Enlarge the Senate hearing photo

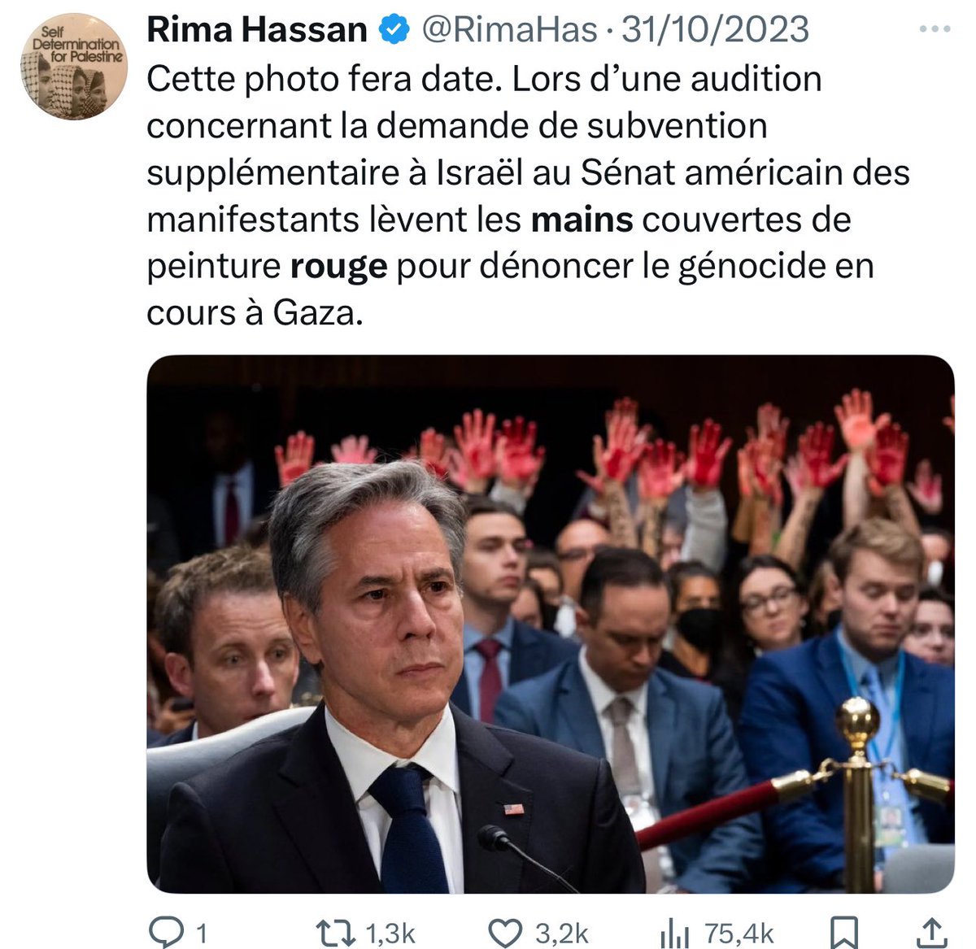click(551, 624)
